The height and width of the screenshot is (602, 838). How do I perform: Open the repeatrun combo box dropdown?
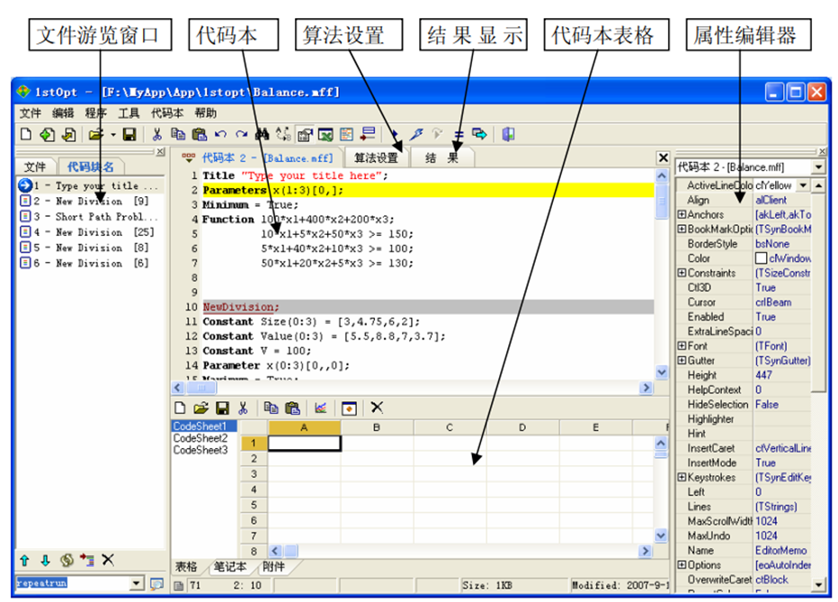[x=137, y=583]
